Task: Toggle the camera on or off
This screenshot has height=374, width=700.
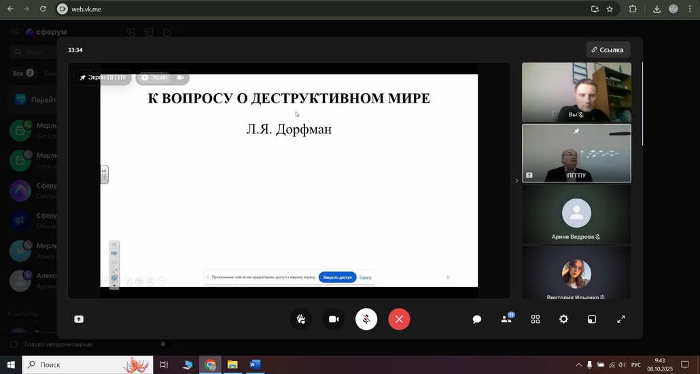Action: click(x=334, y=320)
